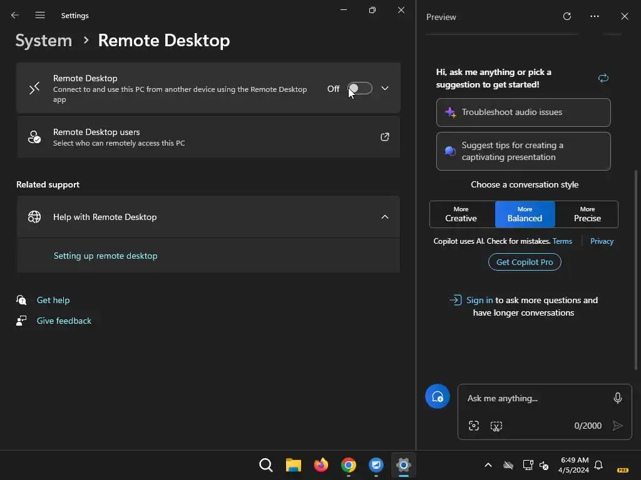Open the Give feedback link
This screenshot has height=480, width=641.
tap(64, 321)
